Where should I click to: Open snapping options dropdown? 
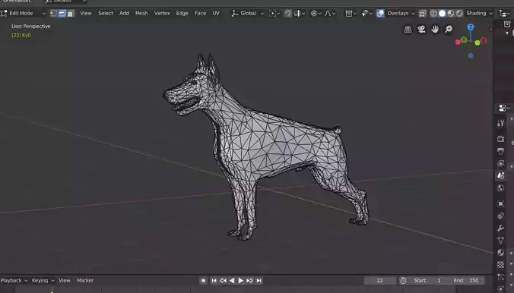coord(300,14)
